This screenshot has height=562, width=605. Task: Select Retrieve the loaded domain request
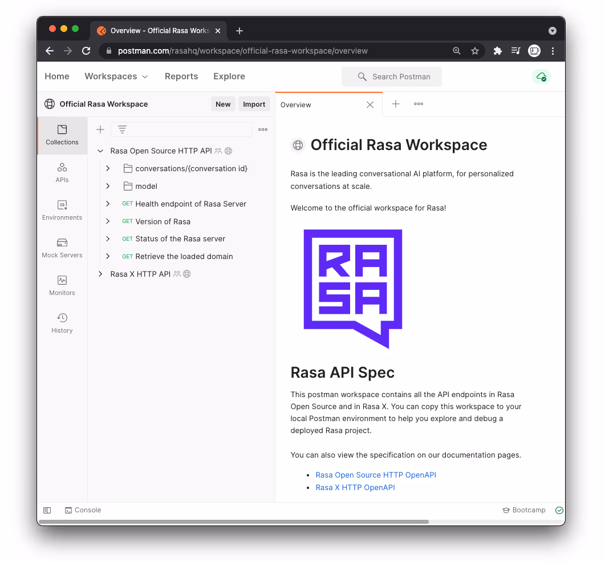pyautogui.click(x=184, y=257)
